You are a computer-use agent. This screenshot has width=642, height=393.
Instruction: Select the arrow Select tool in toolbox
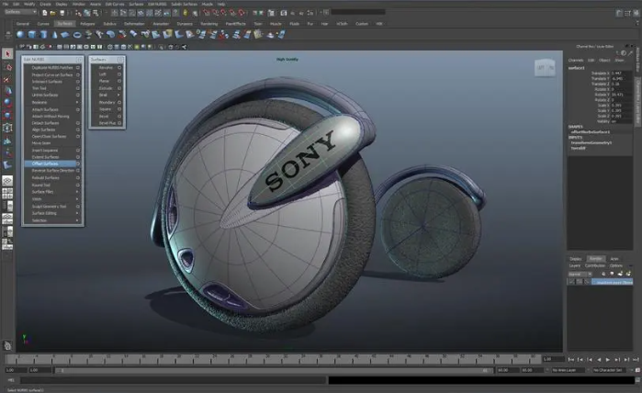coord(7,53)
